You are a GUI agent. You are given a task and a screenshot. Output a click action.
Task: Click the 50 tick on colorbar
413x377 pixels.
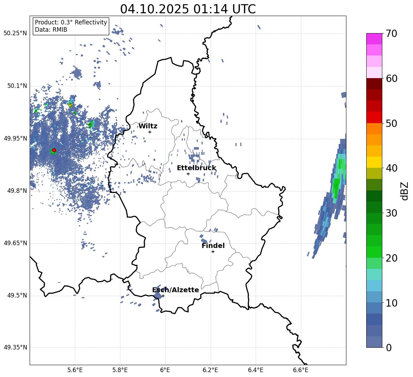coord(391,123)
